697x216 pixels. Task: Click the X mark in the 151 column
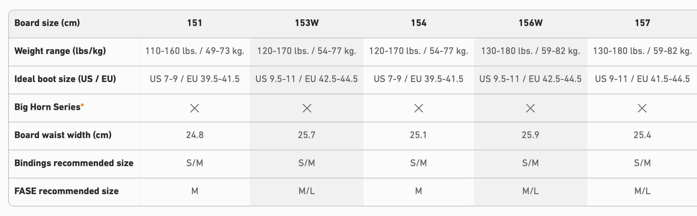coord(195,108)
